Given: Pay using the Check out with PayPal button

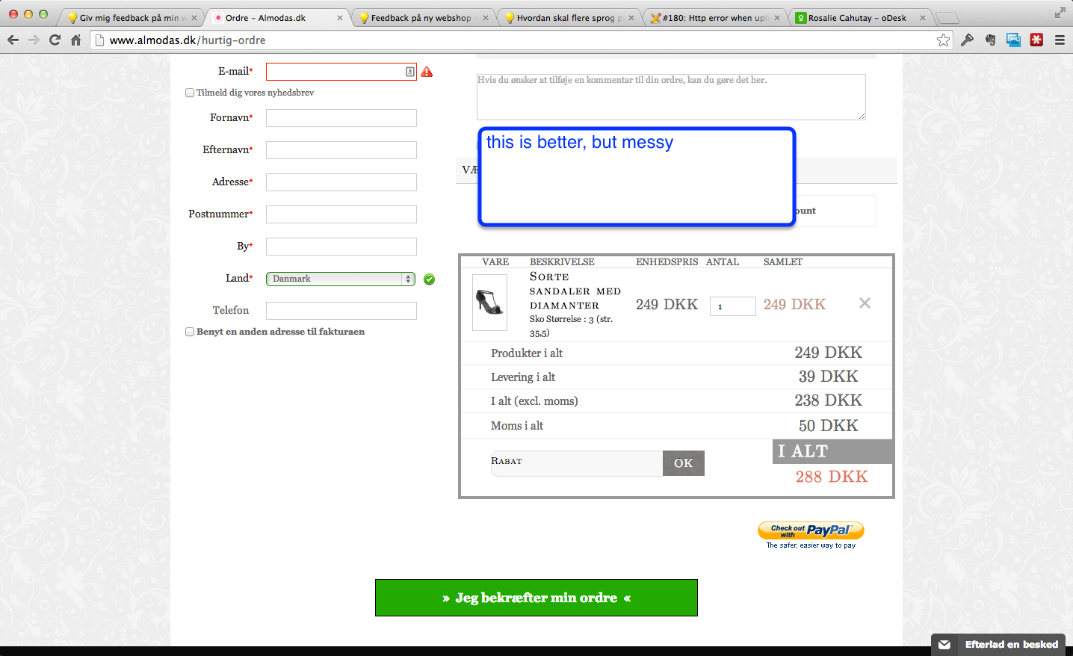Looking at the screenshot, I should pyautogui.click(x=811, y=530).
